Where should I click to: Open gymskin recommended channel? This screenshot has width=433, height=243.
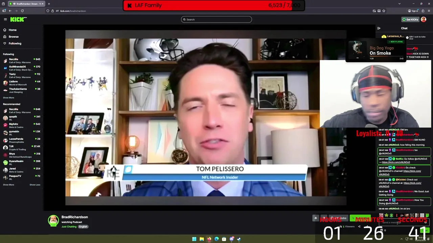point(22,133)
